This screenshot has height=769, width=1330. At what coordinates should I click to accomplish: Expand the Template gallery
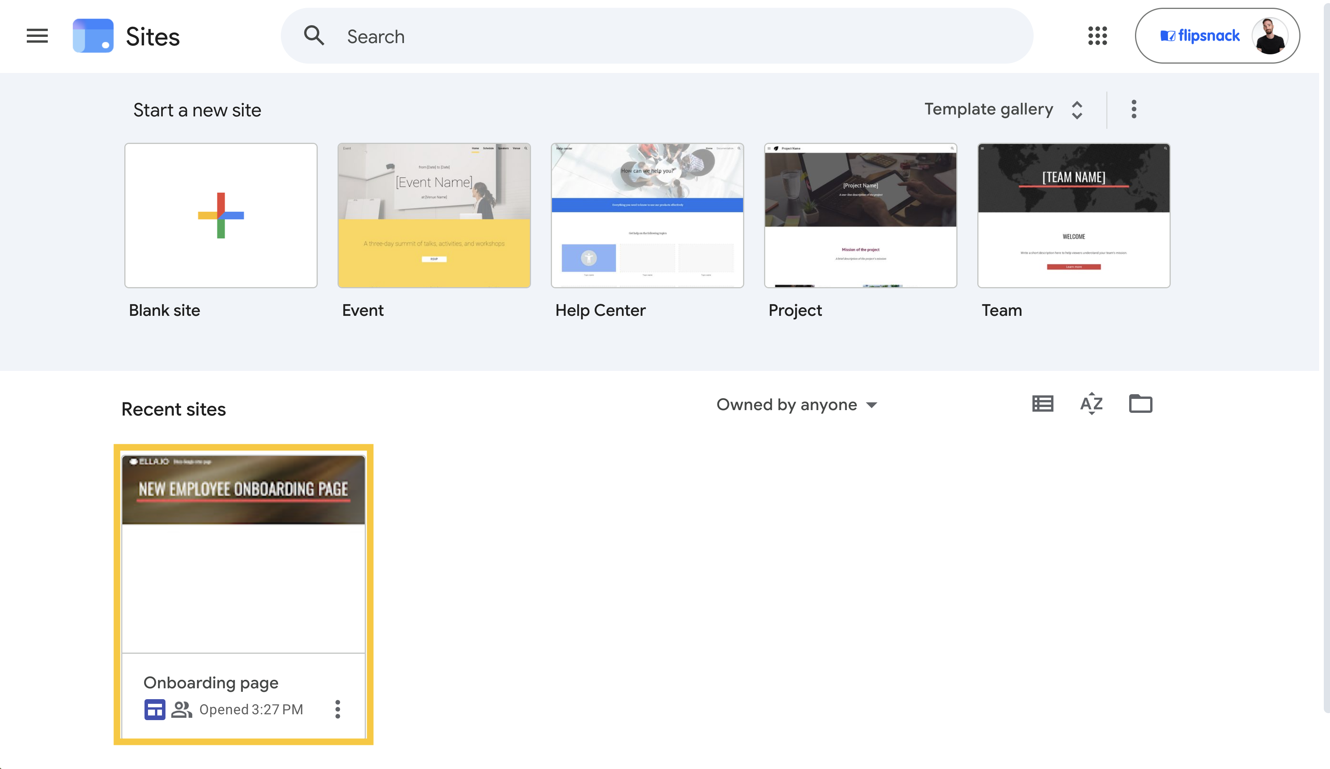tap(1004, 109)
